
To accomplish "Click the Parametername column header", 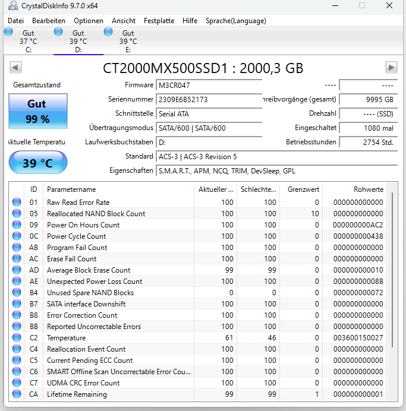I will coord(118,189).
